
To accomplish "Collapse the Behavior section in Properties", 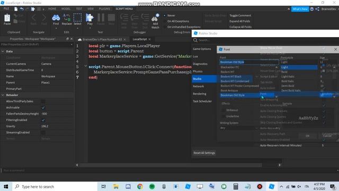I will pyautogui.click(x=3, y=95).
